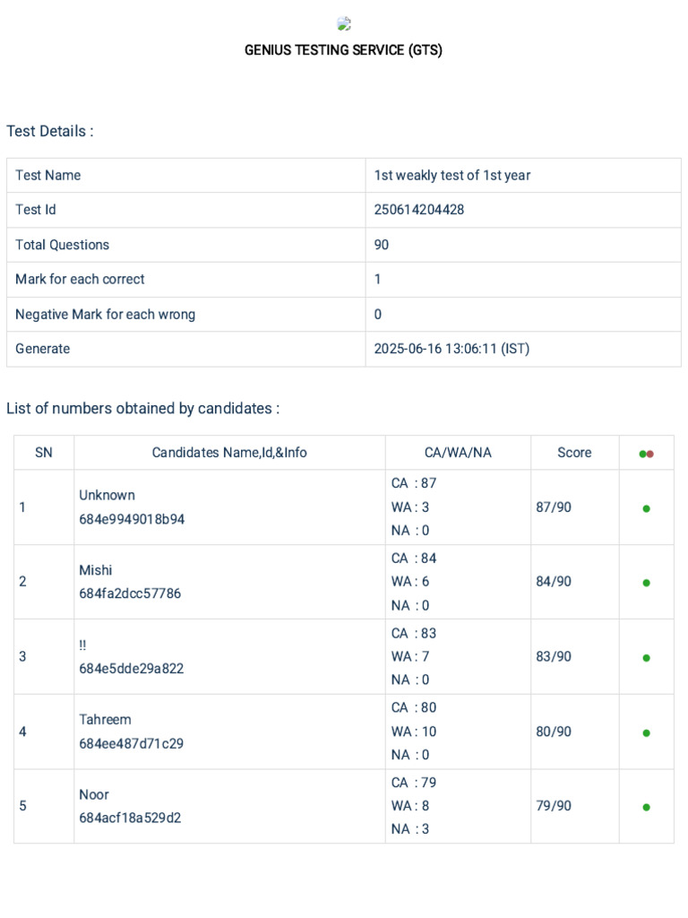
Task: Select candidate name Noor
Action: click(x=94, y=794)
